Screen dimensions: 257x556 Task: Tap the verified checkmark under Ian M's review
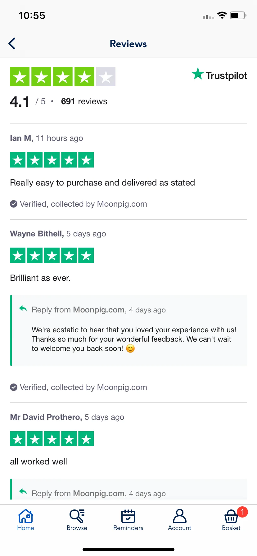tap(14, 204)
